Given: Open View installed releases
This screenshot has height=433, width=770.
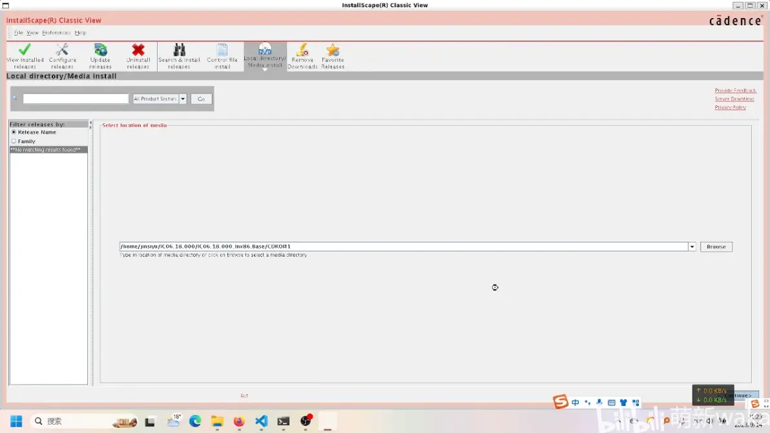Looking at the screenshot, I should pyautogui.click(x=25, y=56).
